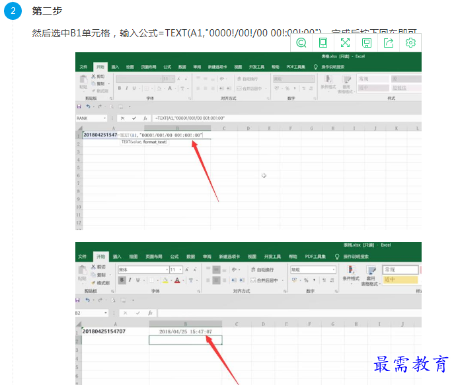This screenshot has width=454, height=385.
Task: Open the RANK name box dropdown in first Excel
Action: pos(104,118)
